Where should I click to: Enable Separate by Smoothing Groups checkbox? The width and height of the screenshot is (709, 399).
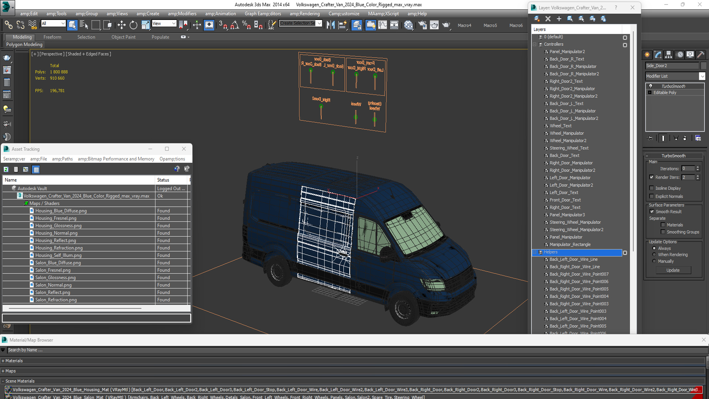click(663, 232)
